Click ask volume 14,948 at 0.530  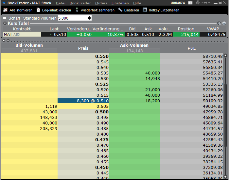pyautogui.click(x=134, y=79)
